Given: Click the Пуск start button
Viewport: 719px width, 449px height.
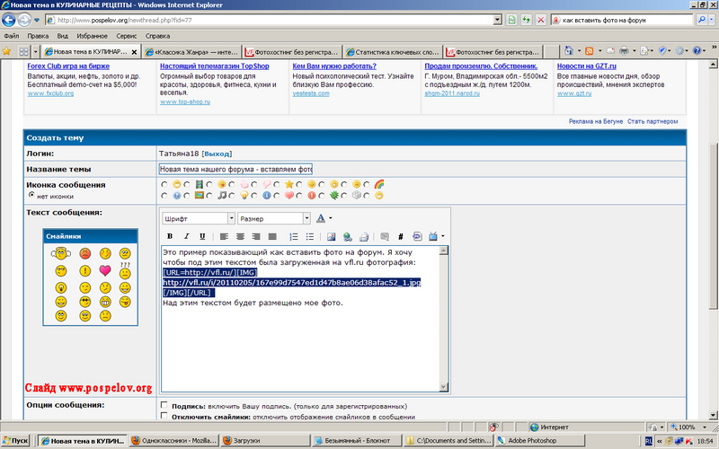Looking at the screenshot, I should (15, 441).
